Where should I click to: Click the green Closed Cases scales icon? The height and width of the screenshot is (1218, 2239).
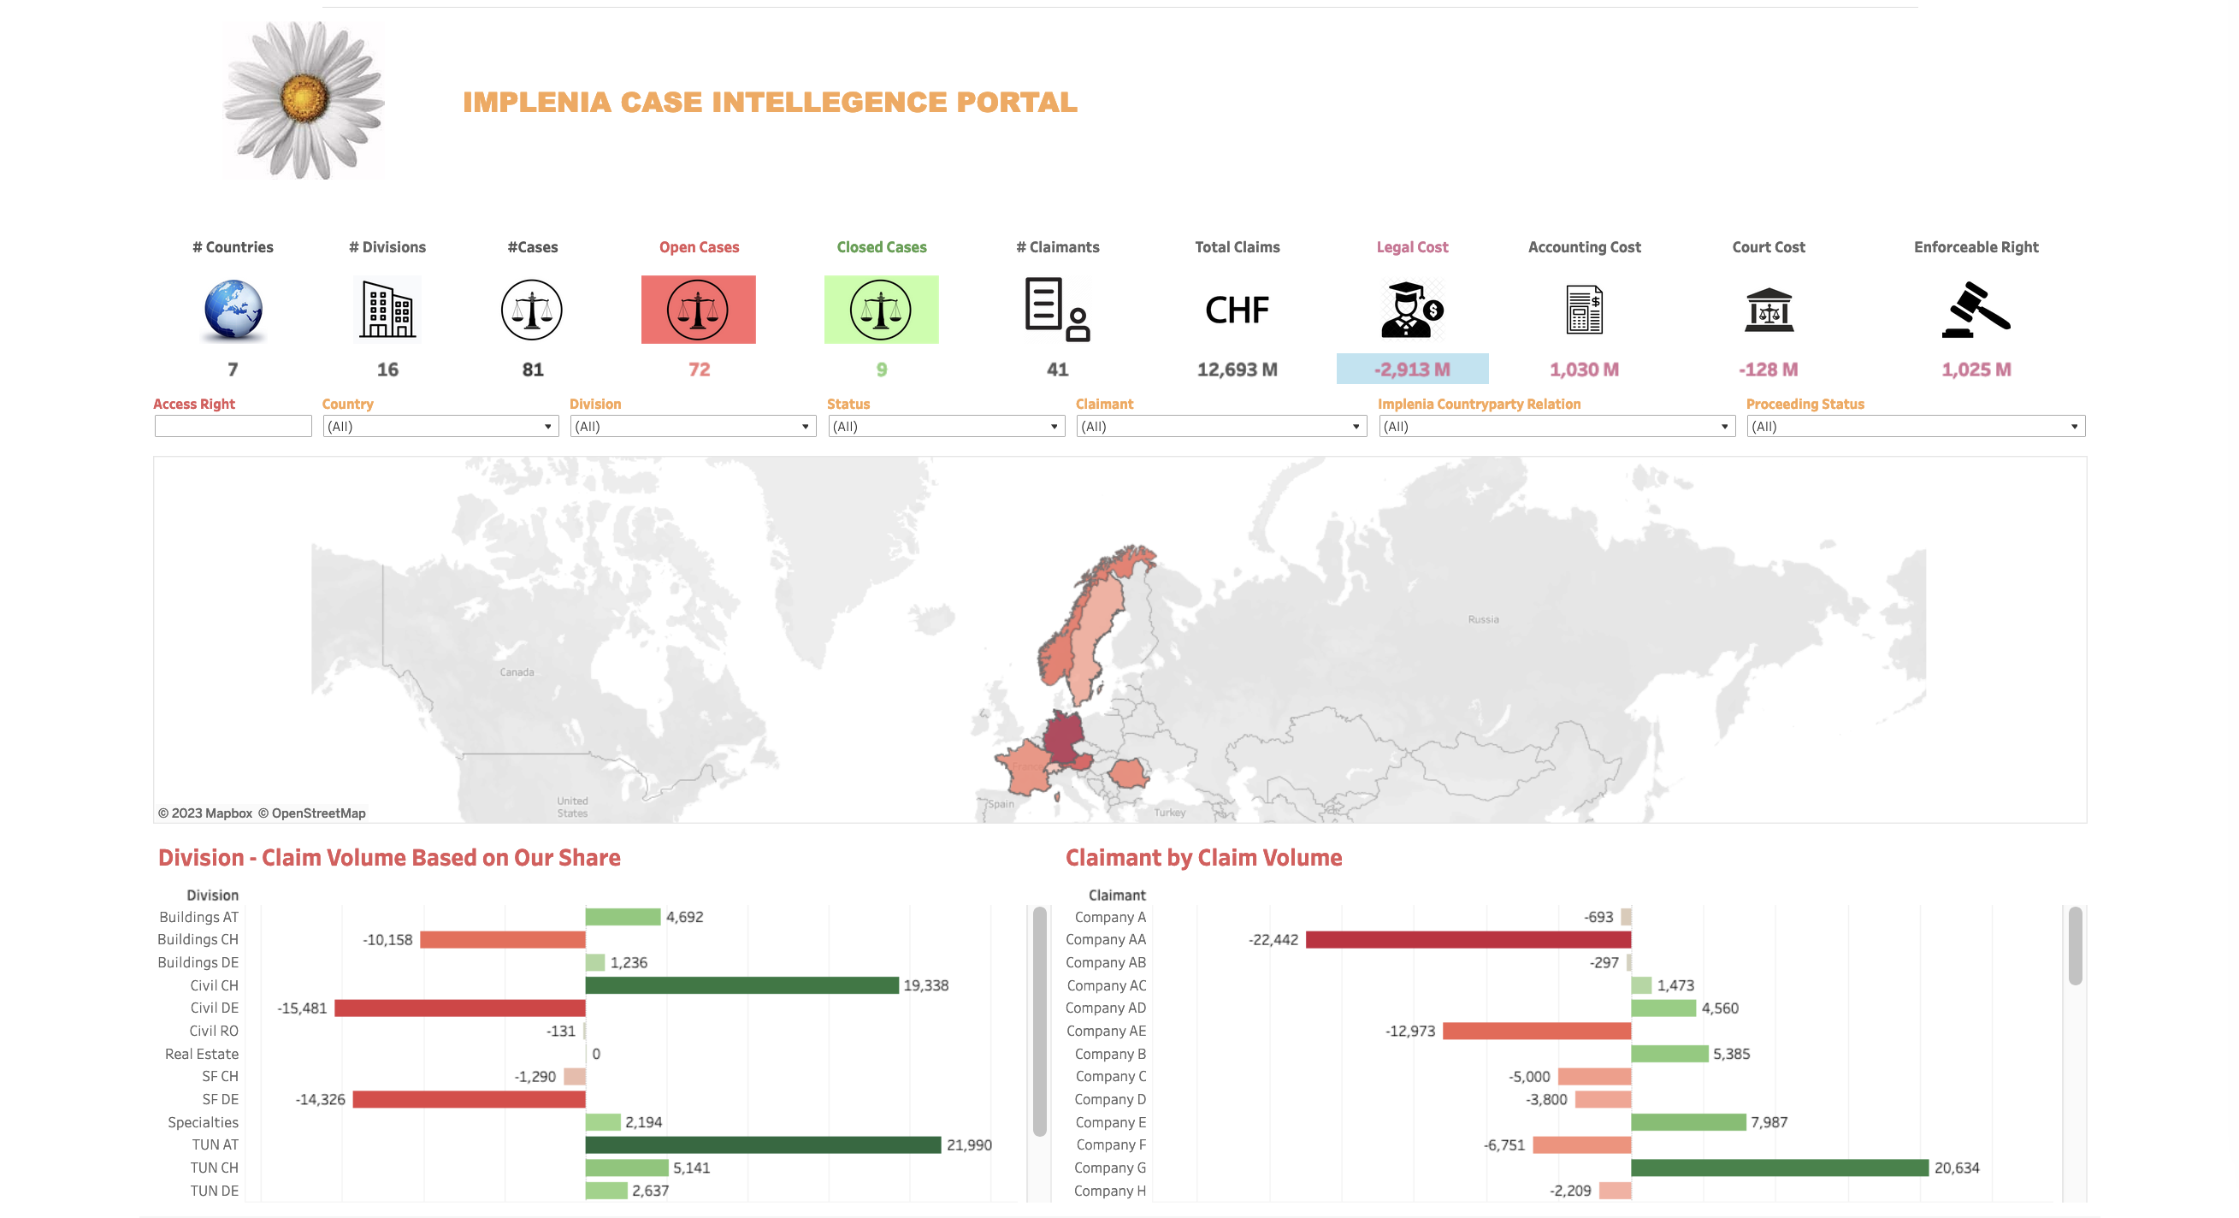(881, 310)
